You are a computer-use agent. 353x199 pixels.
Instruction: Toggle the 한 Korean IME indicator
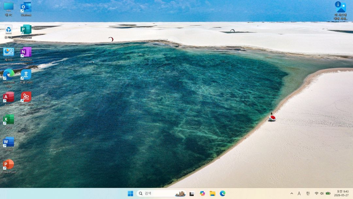(x=308, y=193)
